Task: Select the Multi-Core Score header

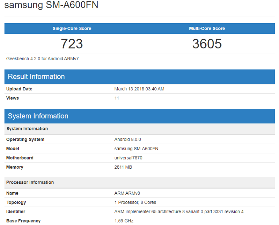Action: [x=207, y=29]
